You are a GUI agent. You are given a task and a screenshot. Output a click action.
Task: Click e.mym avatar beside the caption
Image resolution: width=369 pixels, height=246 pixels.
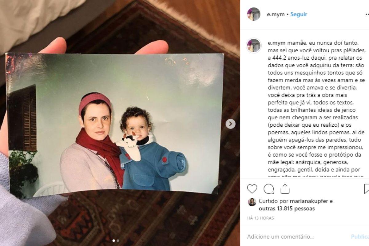[254, 46]
